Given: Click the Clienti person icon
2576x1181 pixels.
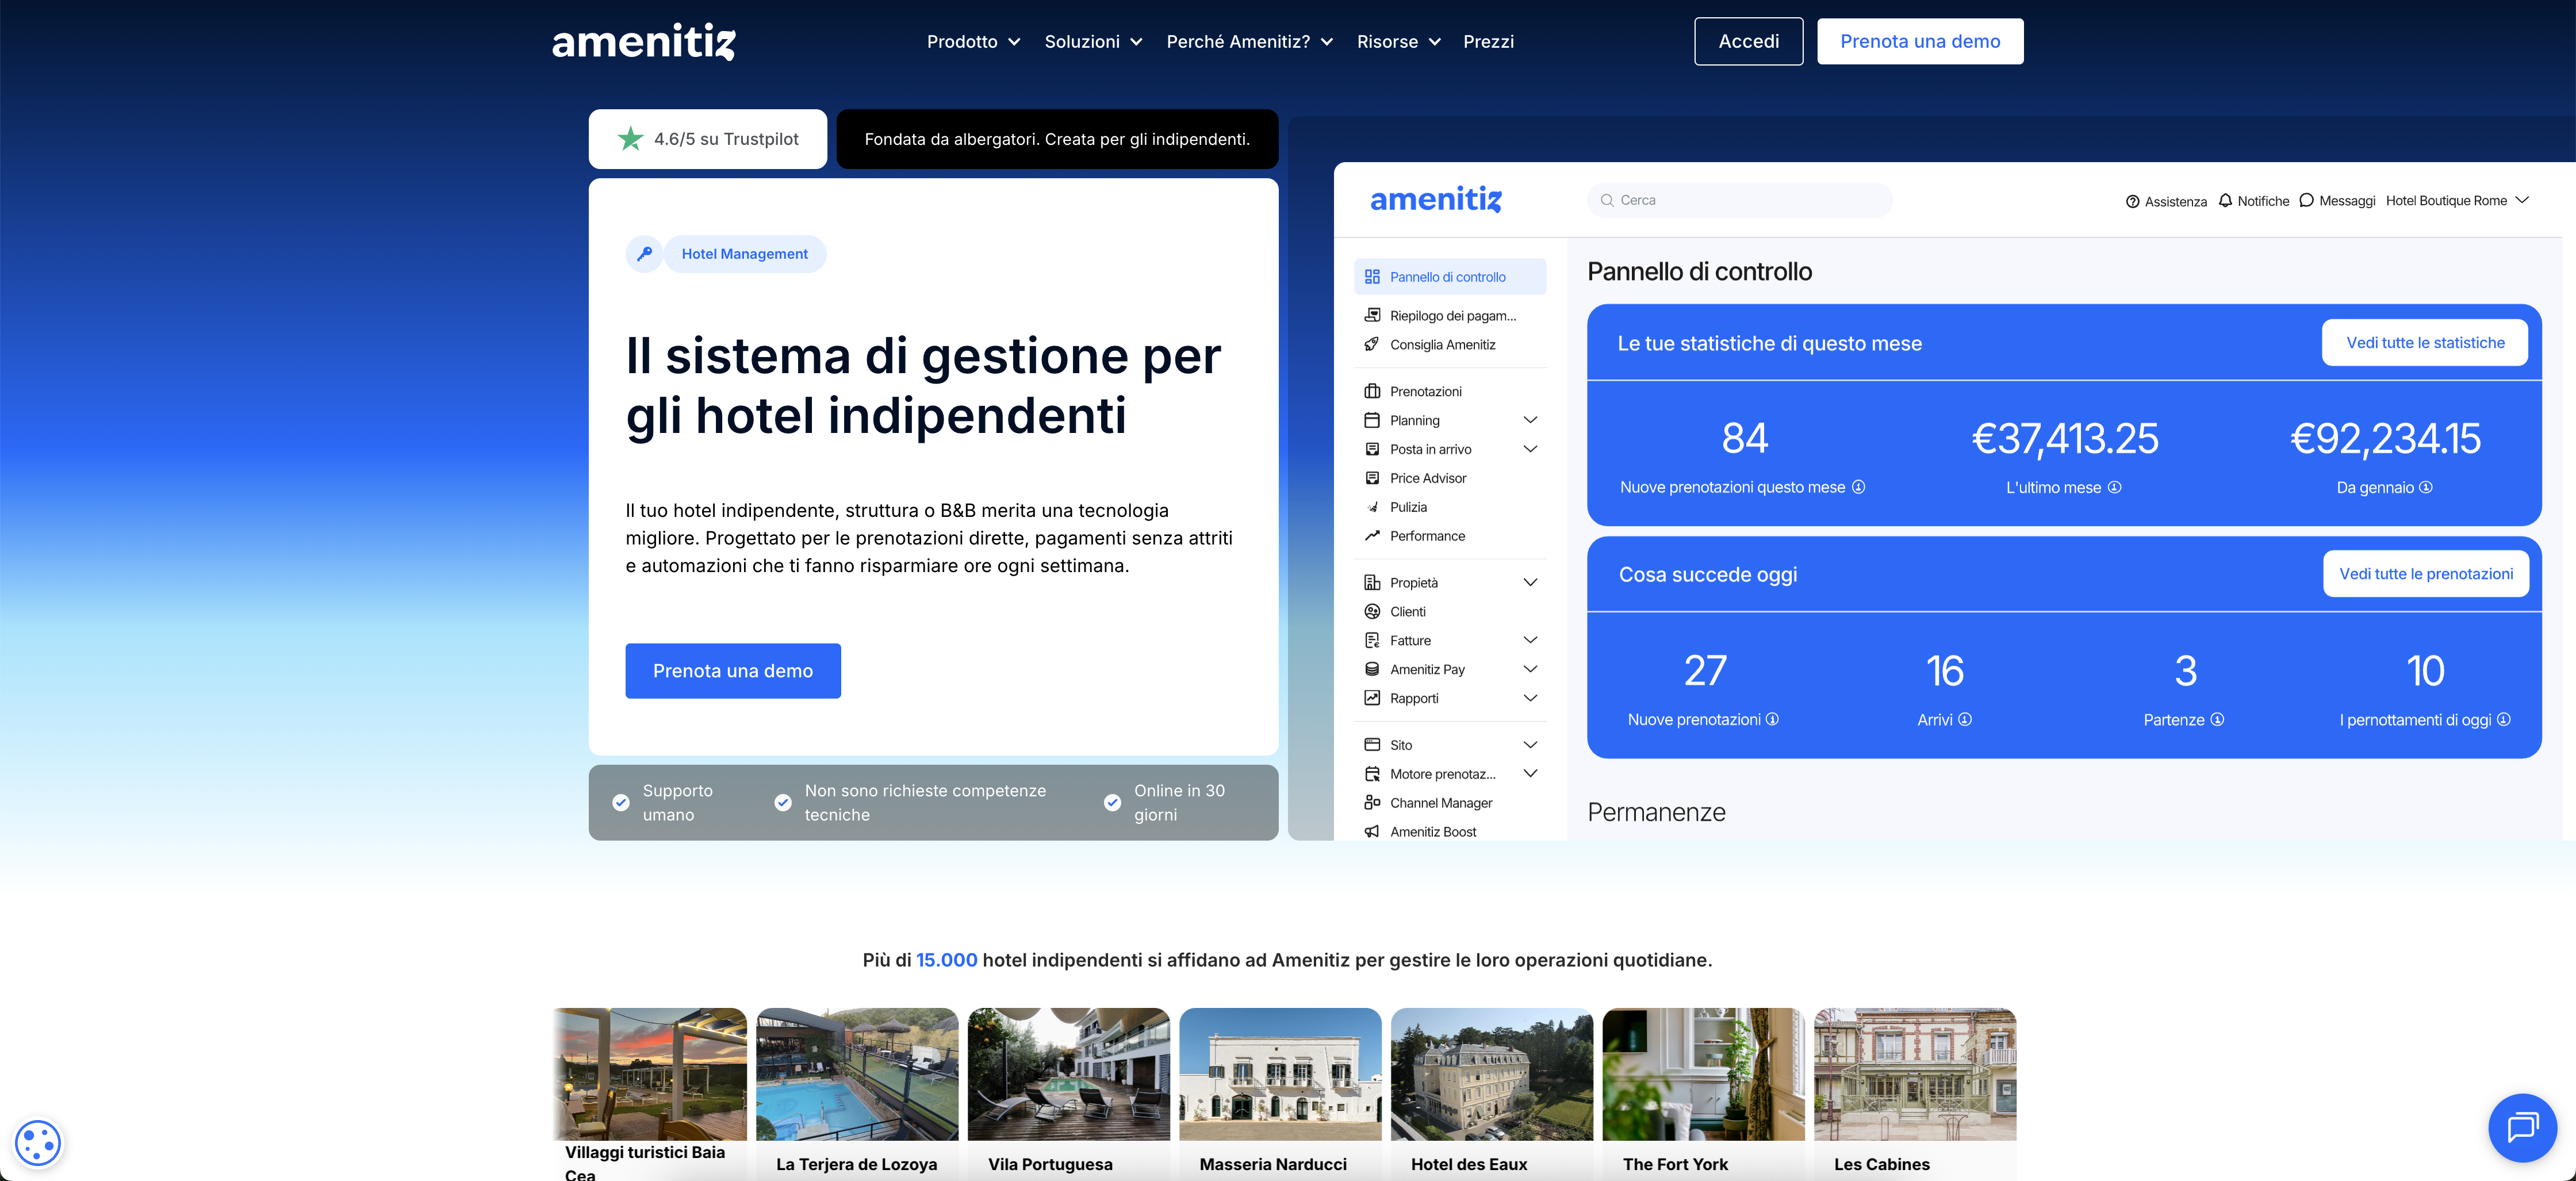Looking at the screenshot, I should point(1372,611).
